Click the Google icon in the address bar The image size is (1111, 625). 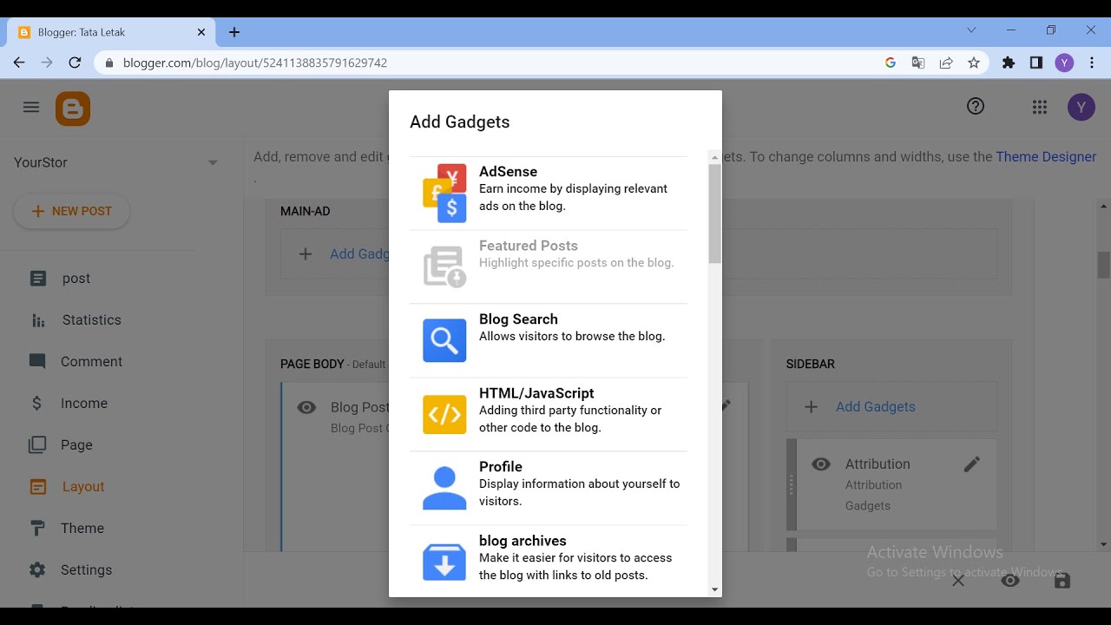click(x=891, y=62)
